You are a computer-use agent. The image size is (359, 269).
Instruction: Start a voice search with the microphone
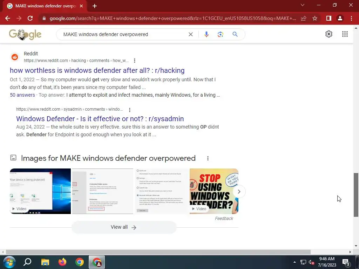(x=206, y=34)
